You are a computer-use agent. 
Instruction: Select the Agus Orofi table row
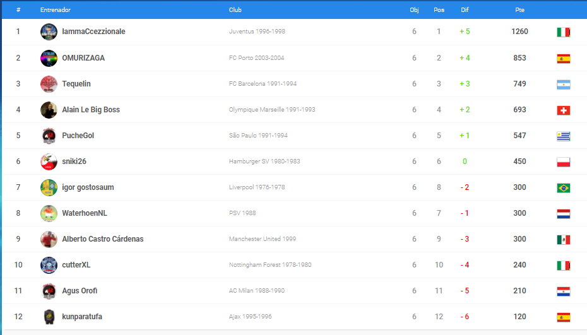point(294,291)
